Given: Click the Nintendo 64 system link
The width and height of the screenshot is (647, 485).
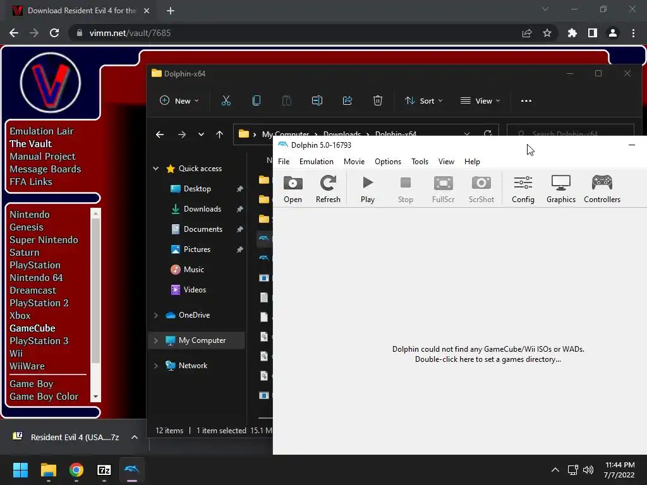Looking at the screenshot, I should [x=36, y=278].
